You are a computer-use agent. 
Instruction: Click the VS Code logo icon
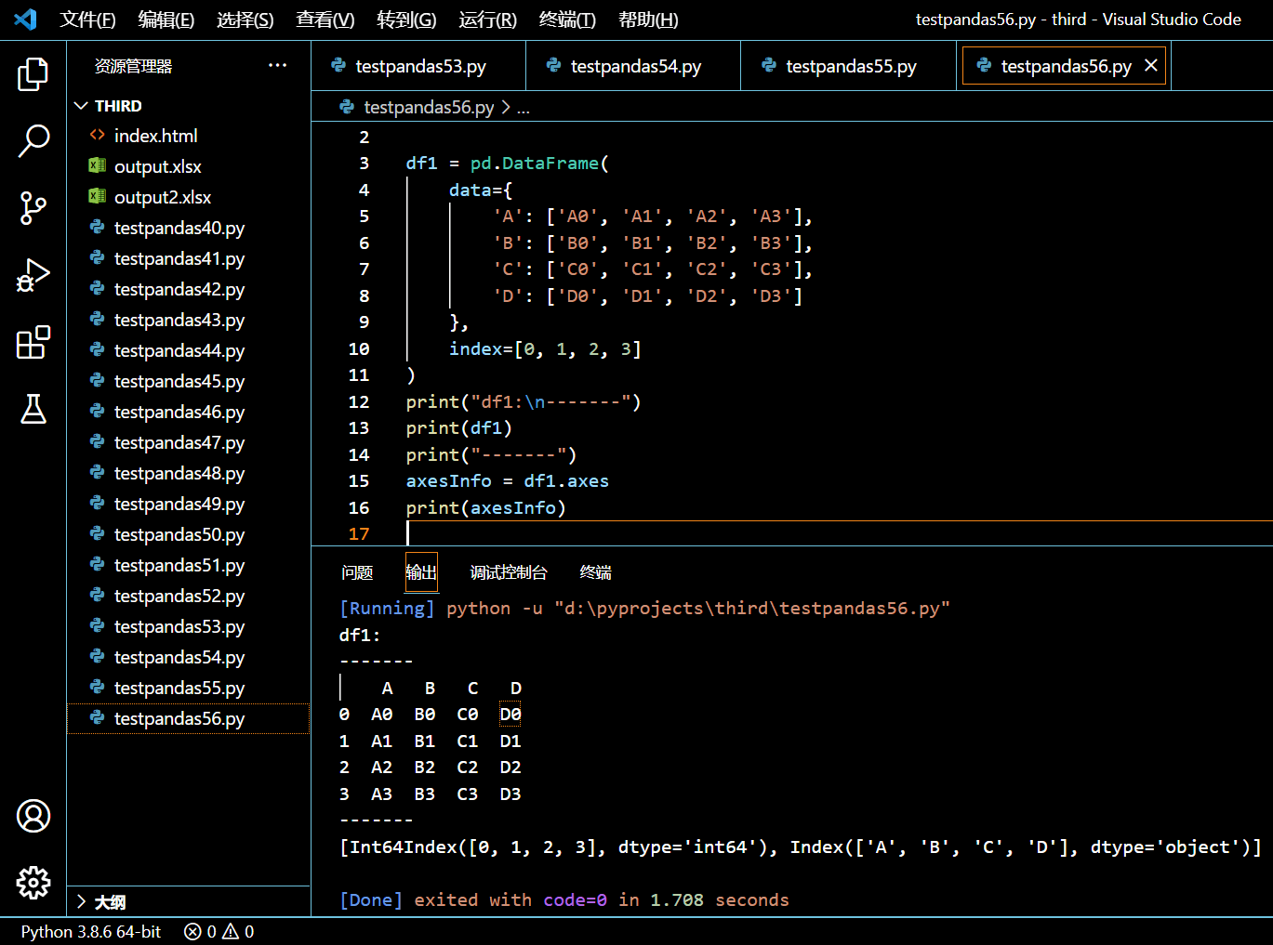click(26, 20)
